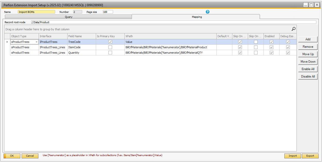Click the grid search magnifier icon
Screen dimensions: 322x162
pos(293,29)
